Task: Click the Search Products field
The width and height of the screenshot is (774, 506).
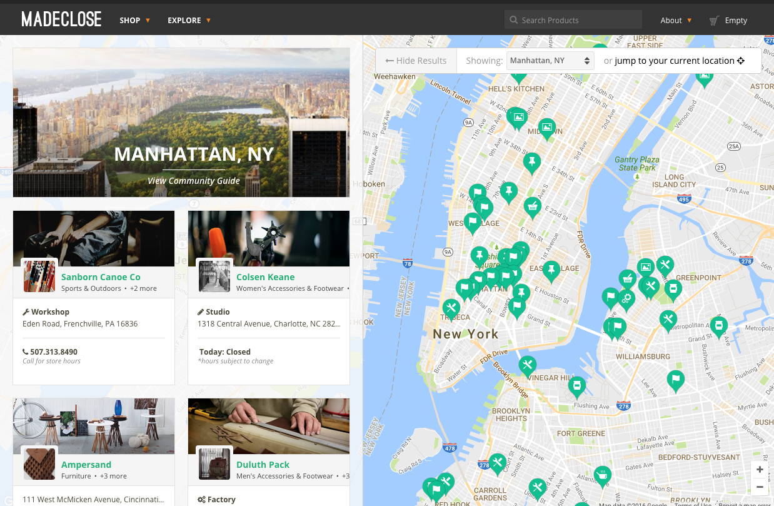Action: tap(573, 20)
